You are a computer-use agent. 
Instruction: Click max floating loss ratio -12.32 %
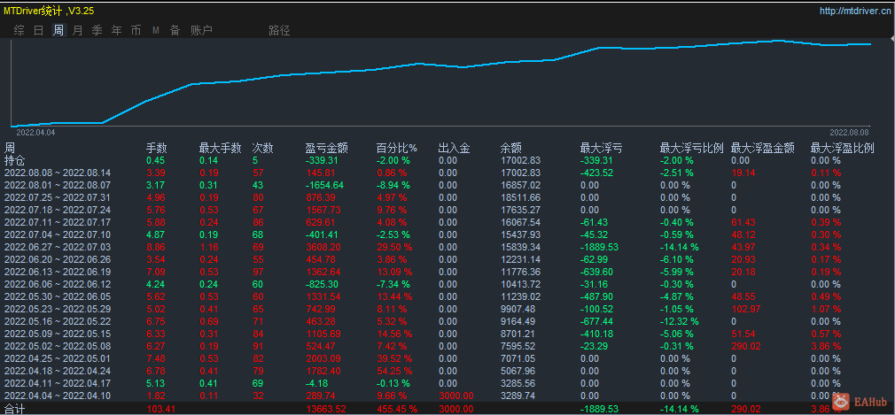(680, 321)
